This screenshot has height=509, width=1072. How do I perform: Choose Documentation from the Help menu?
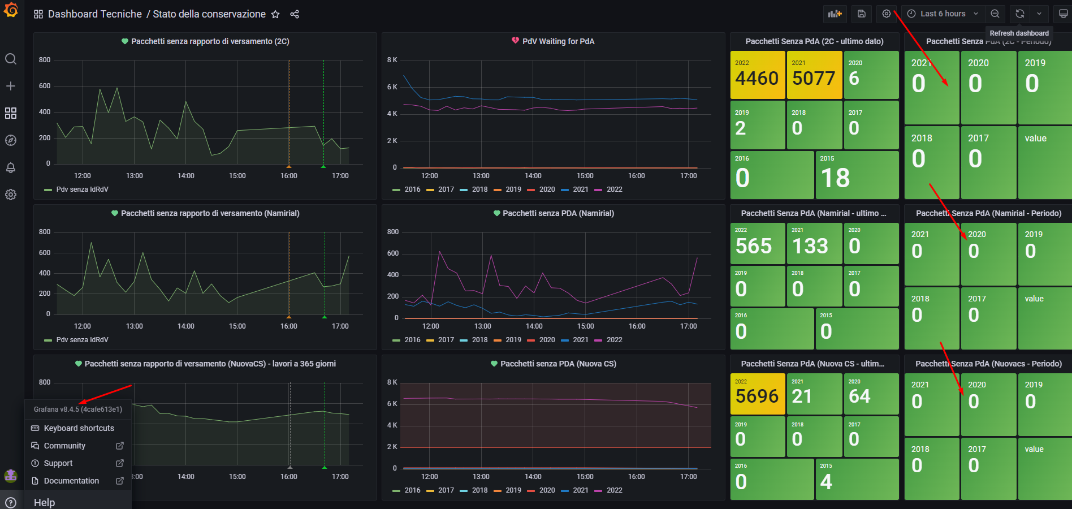tap(71, 481)
